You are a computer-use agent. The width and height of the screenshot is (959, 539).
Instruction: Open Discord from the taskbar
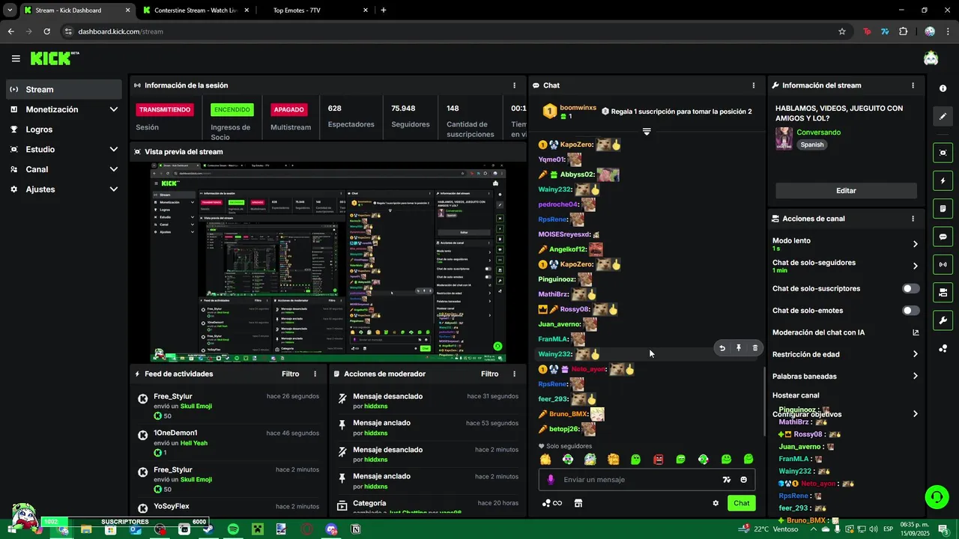331,529
